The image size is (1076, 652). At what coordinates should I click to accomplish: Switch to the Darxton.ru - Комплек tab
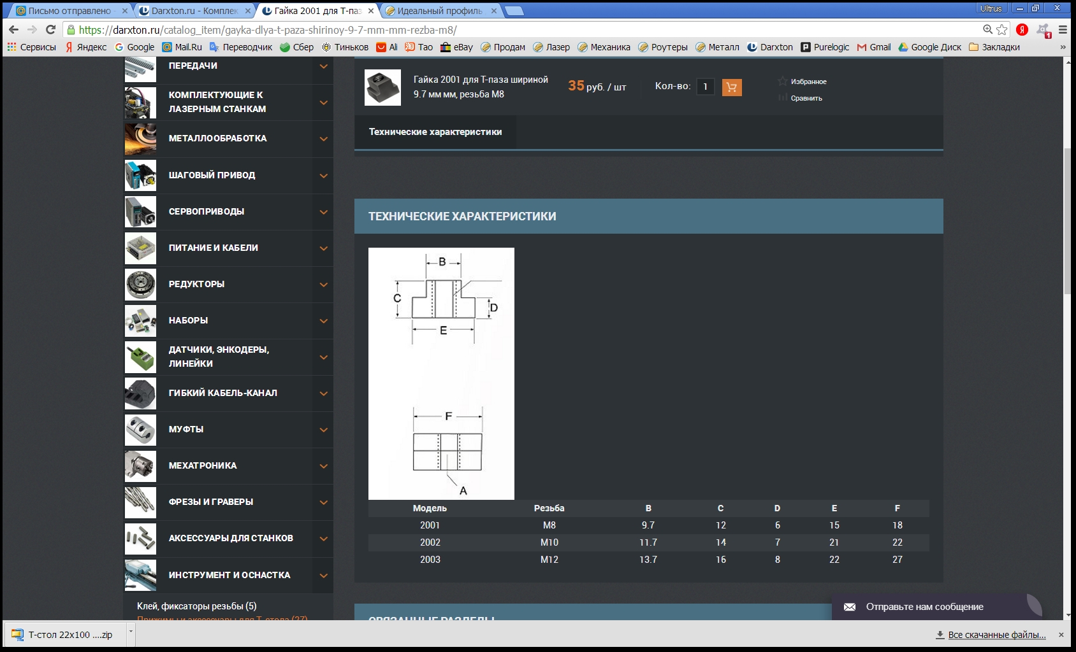point(194,11)
